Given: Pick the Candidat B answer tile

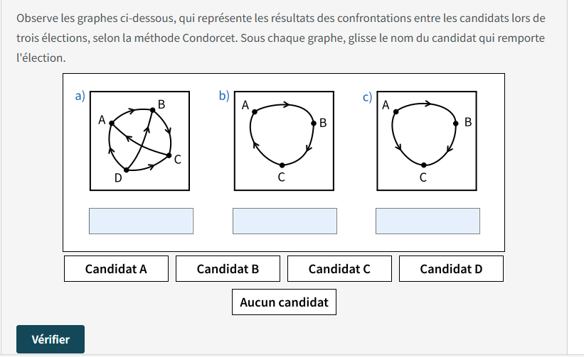Looking at the screenshot, I should pyautogui.click(x=228, y=269).
